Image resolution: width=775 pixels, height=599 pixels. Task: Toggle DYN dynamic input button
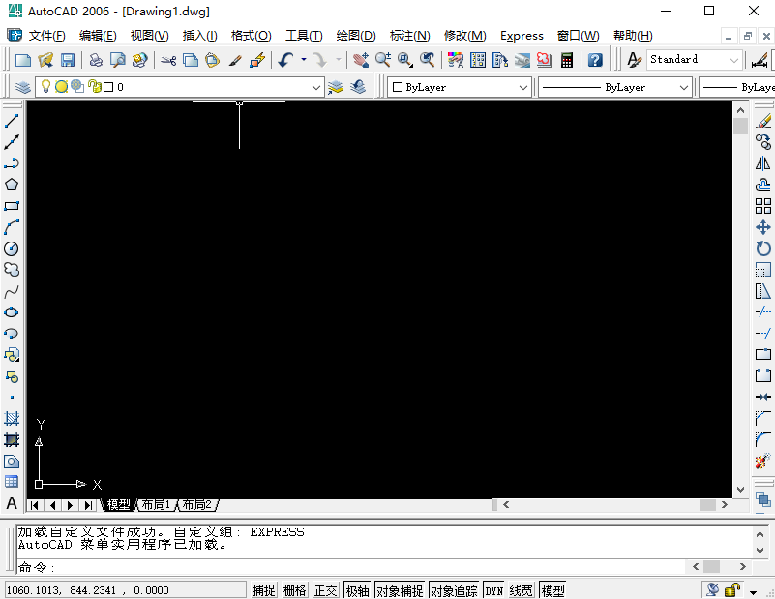(x=493, y=590)
